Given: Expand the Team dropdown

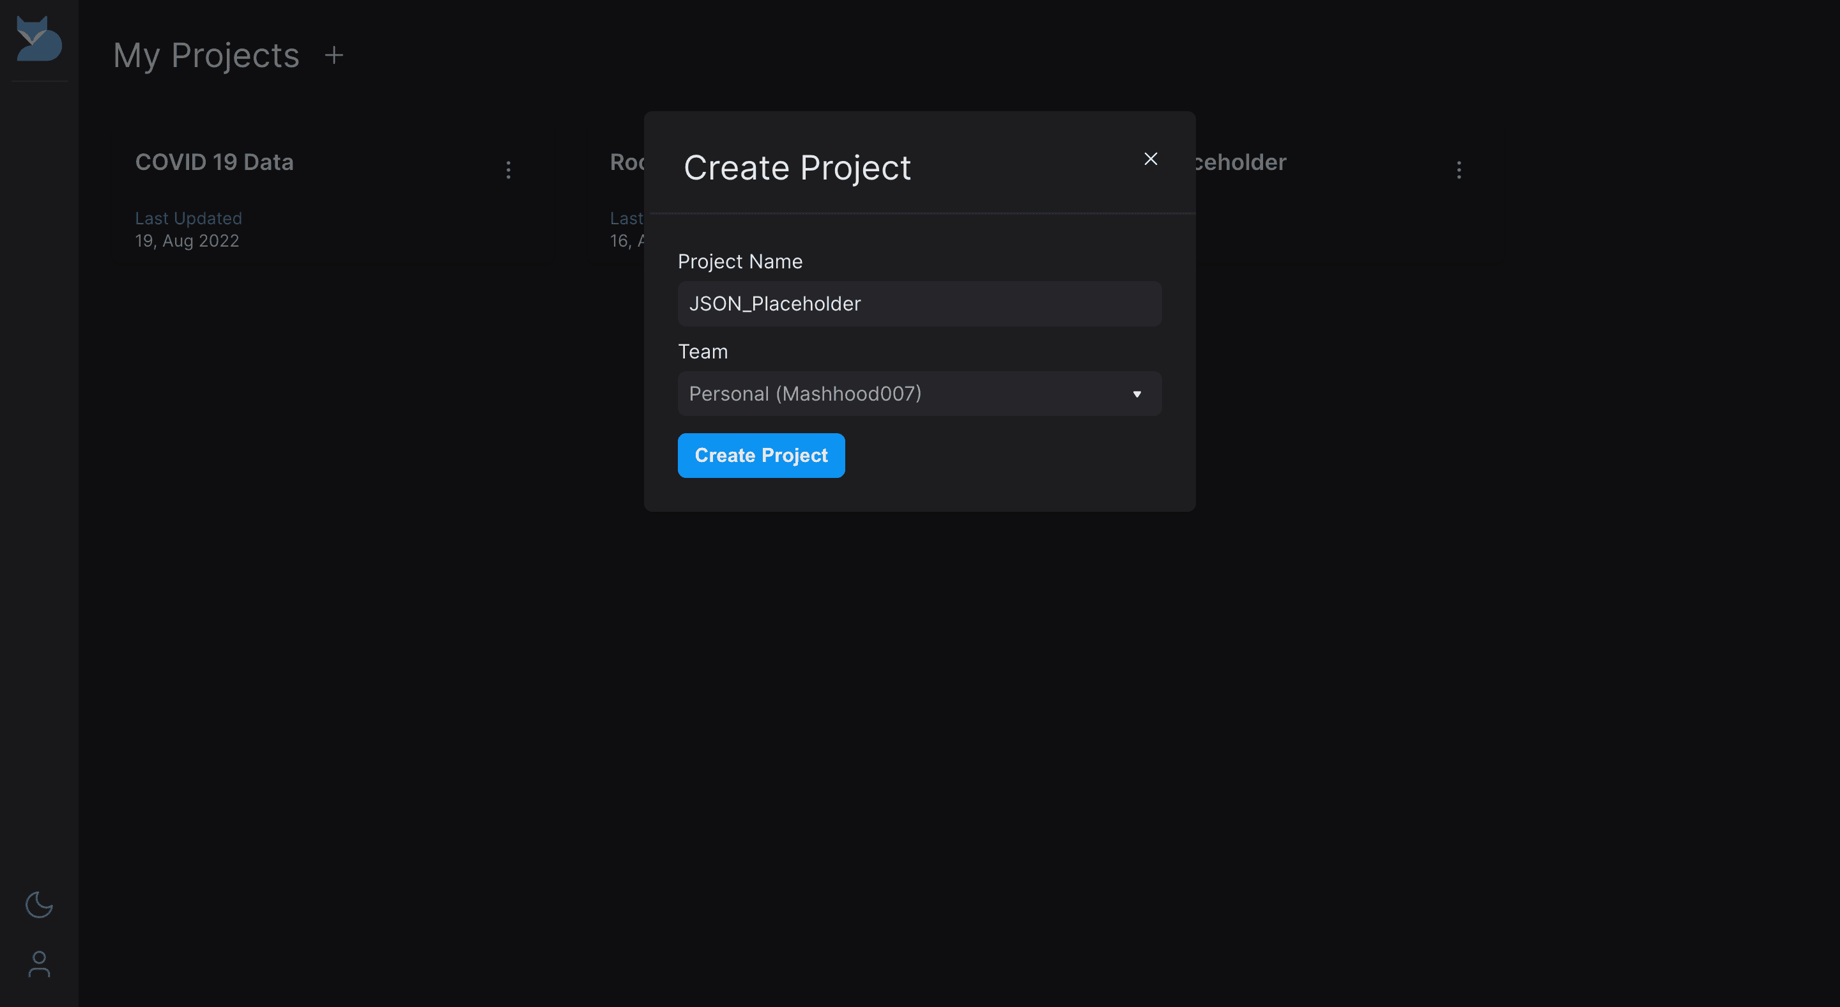Looking at the screenshot, I should coord(919,394).
